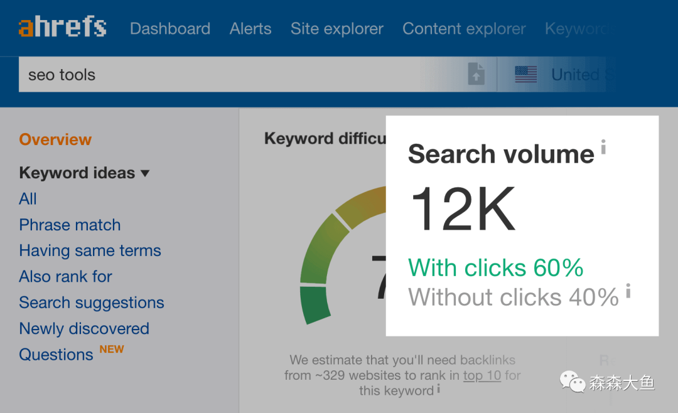This screenshot has height=413, width=678.
Task: Open Site explorer from the top navigation
Action: click(x=336, y=29)
